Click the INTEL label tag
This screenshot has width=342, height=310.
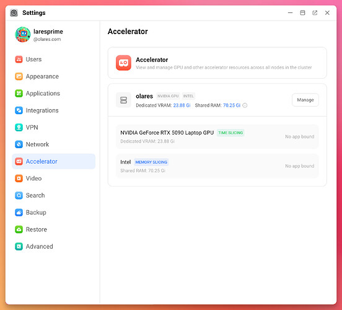(x=188, y=96)
